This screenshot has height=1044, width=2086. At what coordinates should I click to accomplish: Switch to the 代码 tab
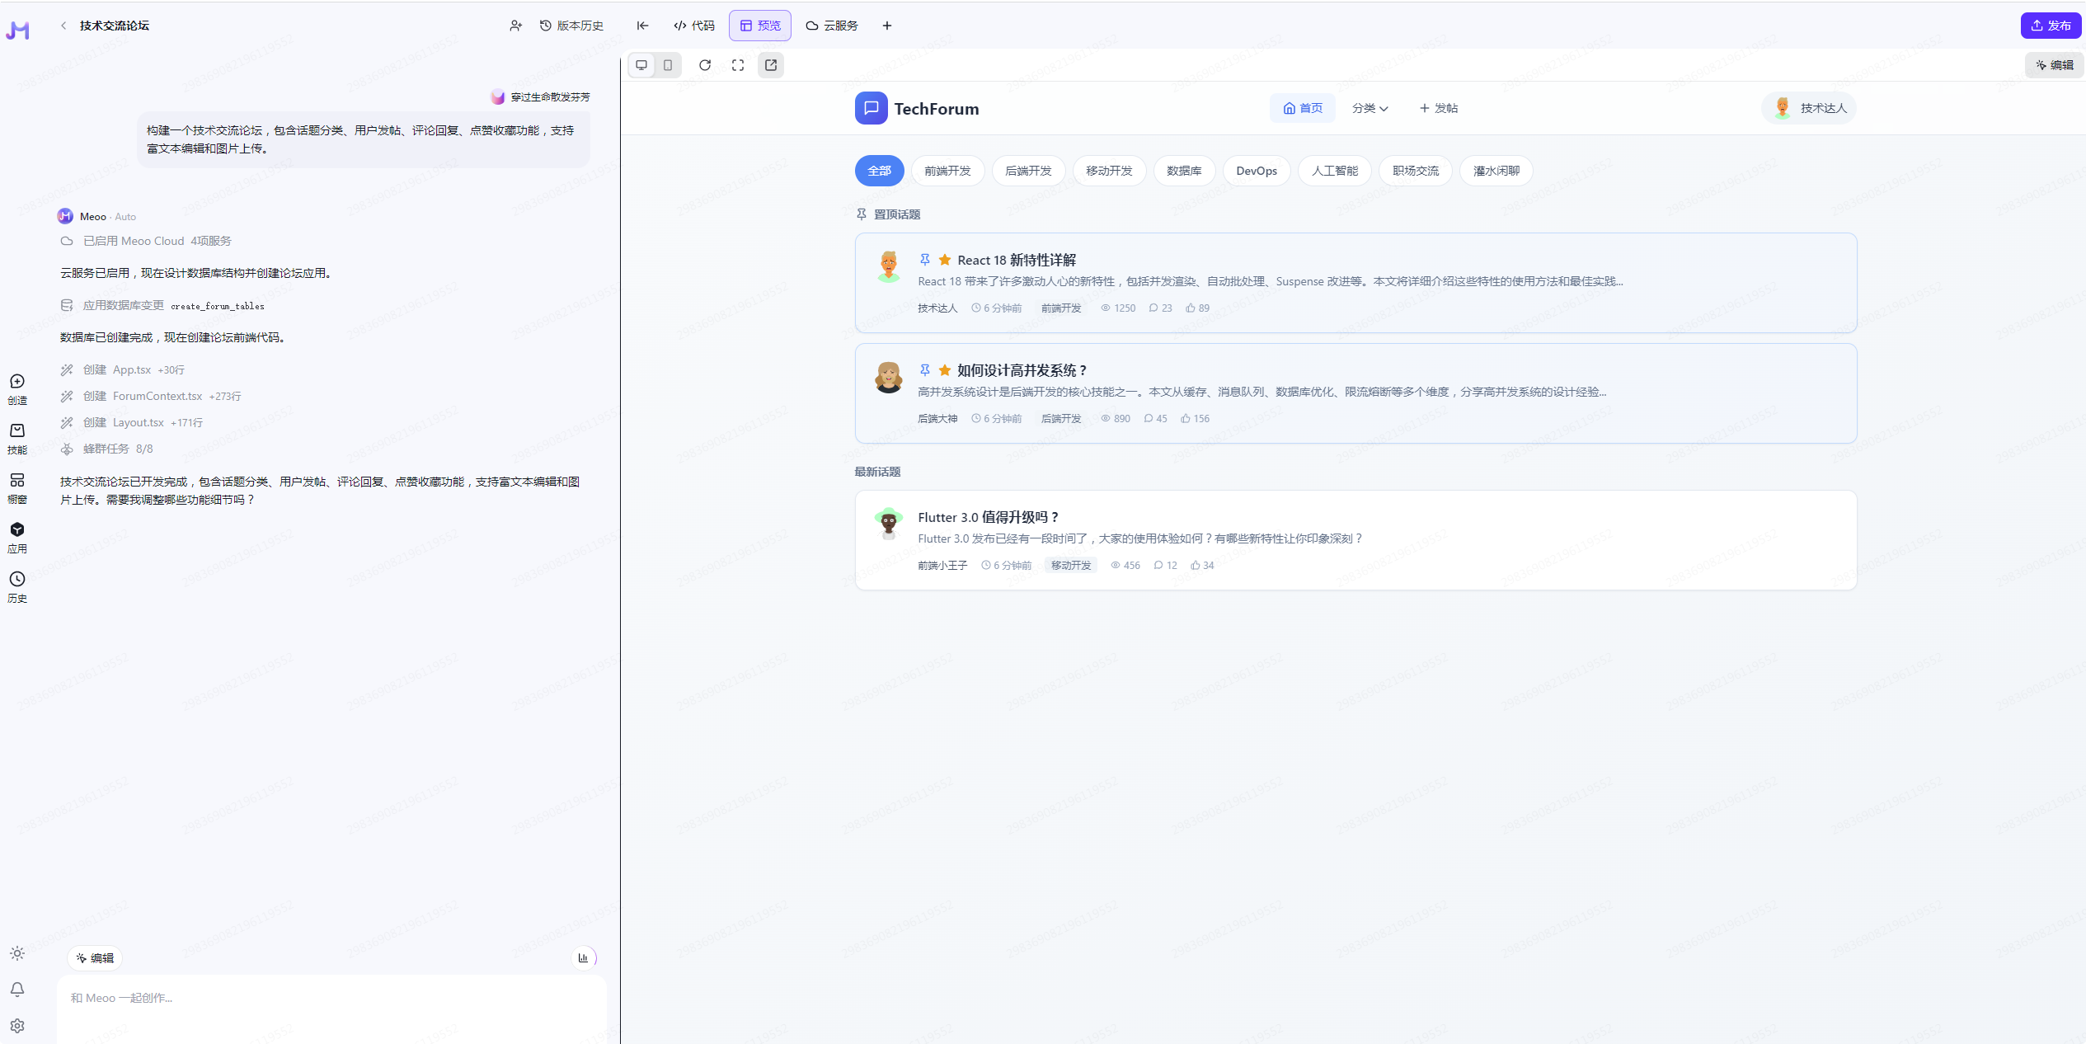click(x=694, y=26)
